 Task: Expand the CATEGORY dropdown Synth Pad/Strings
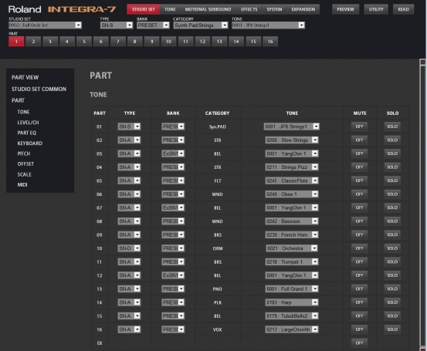201,25
